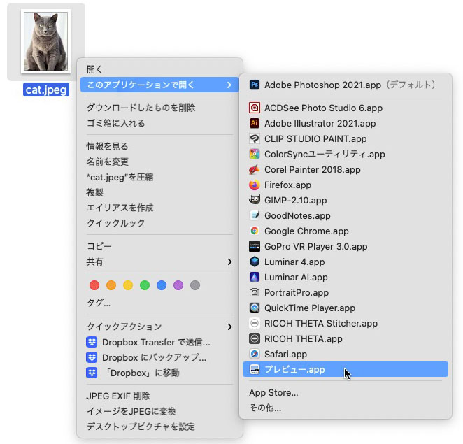Screen dimensions: 463x444
Task: Open with QuickTime Player.app text entry
Action: pyautogui.click(x=310, y=308)
